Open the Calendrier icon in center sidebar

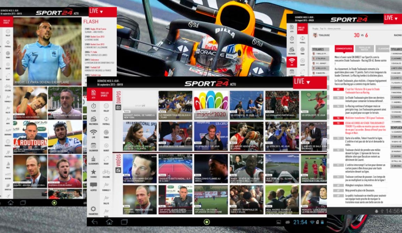click(x=93, y=146)
